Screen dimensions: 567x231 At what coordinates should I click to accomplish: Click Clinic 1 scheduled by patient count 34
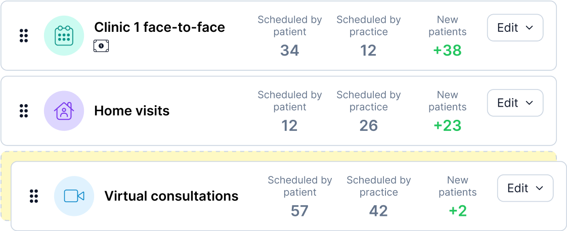pos(290,51)
